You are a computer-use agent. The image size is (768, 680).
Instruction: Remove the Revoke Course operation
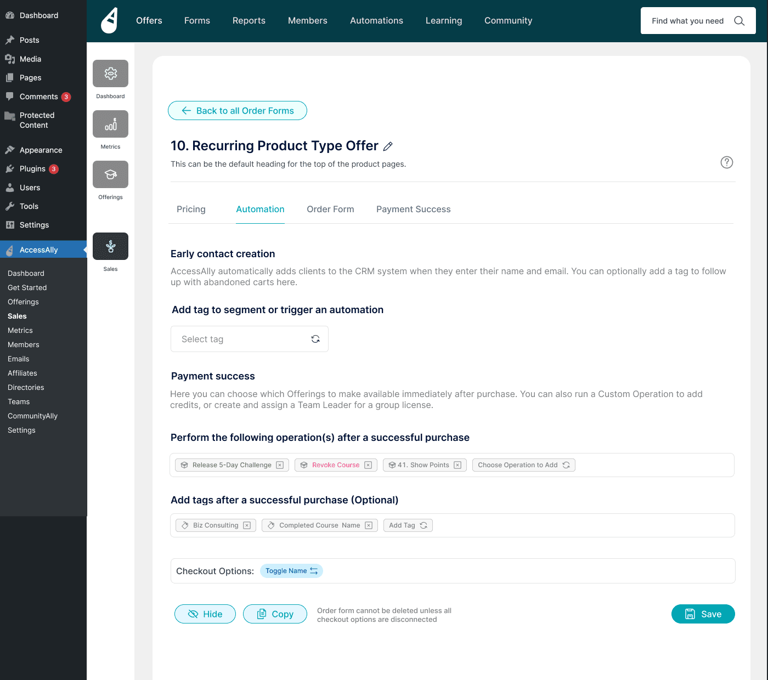[x=368, y=465]
